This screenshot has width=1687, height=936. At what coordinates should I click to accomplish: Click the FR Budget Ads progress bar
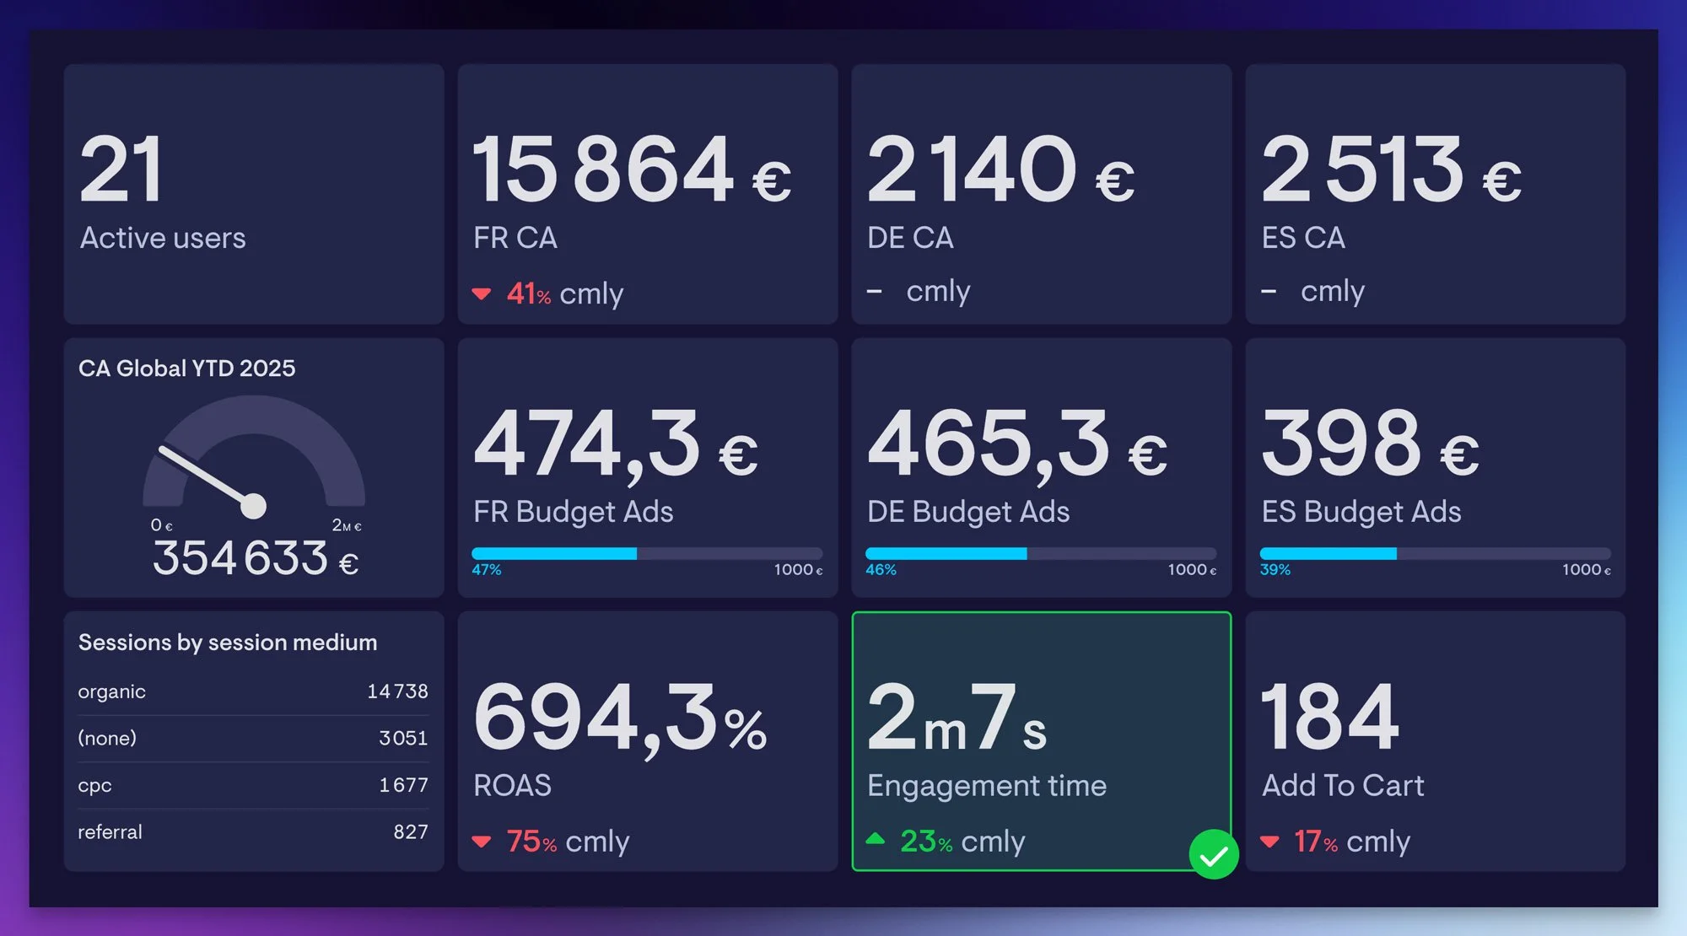[647, 554]
